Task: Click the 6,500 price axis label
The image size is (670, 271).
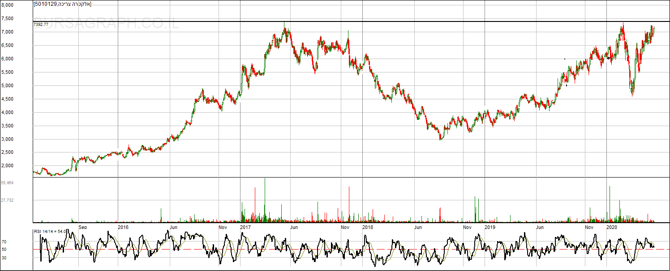Action: (7, 45)
